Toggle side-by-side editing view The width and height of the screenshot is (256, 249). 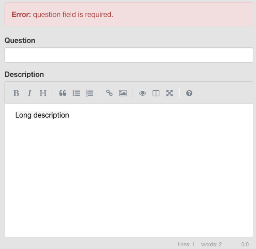tap(156, 93)
